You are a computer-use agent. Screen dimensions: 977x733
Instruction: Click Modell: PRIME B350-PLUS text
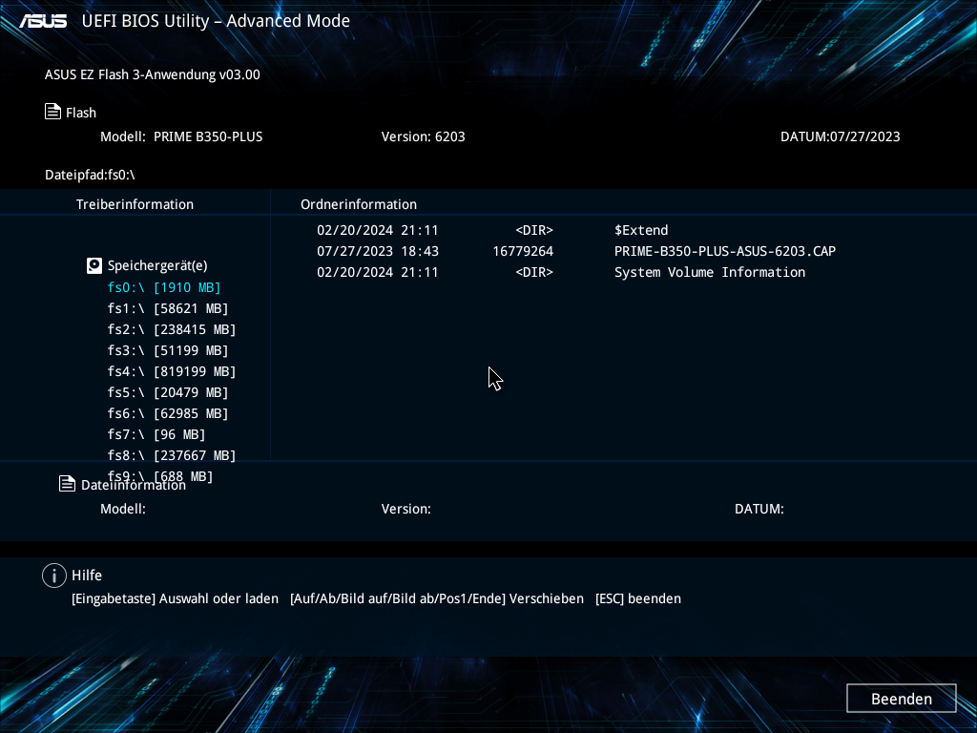click(x=181, y=136)
